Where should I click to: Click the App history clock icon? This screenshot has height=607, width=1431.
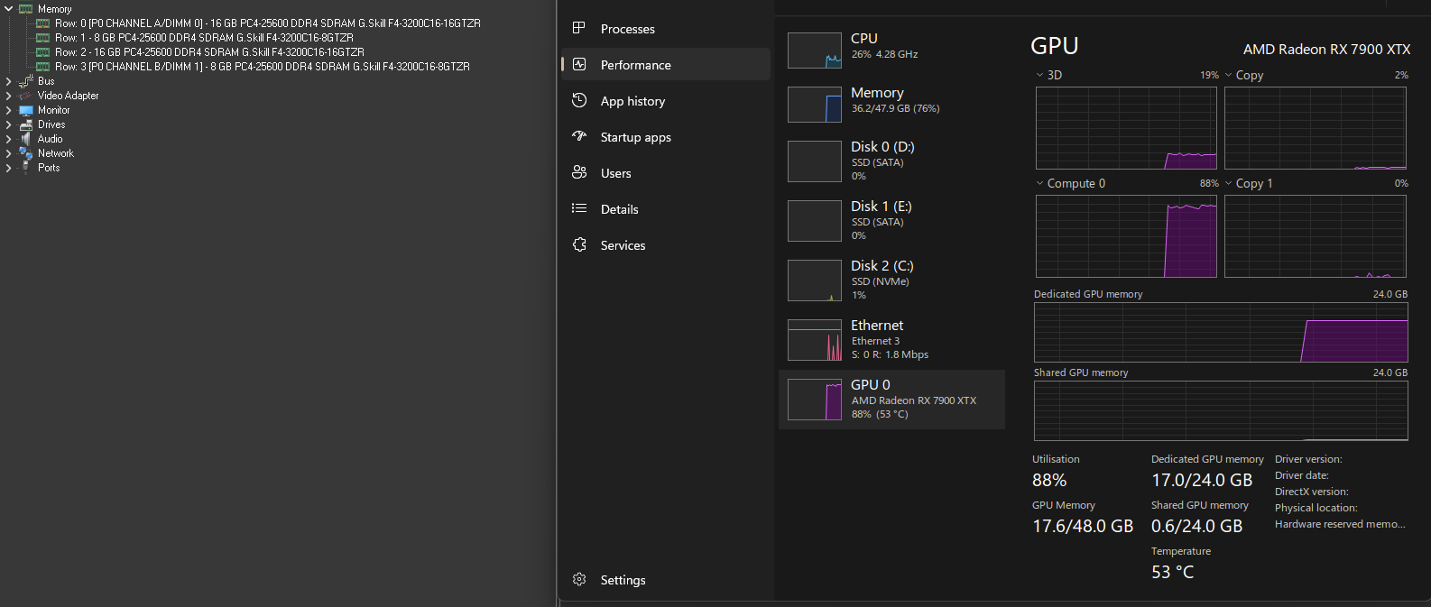click(x=579, y=100)
